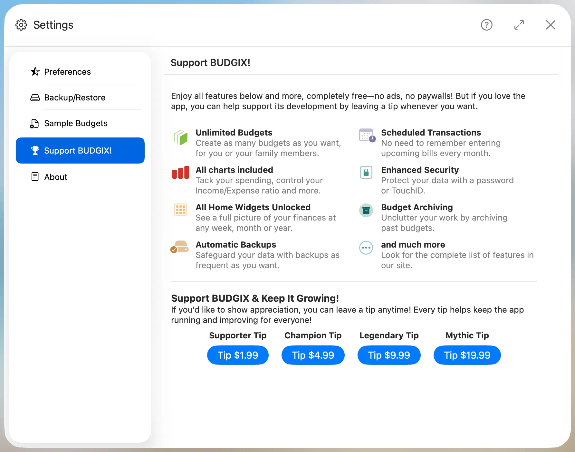Give the Legendary Tip of $9.99

(x=389, y=355)
